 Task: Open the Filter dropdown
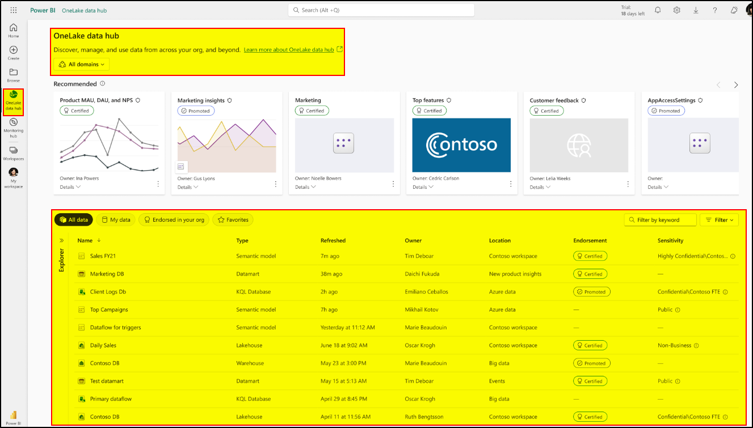pos(719,220)
